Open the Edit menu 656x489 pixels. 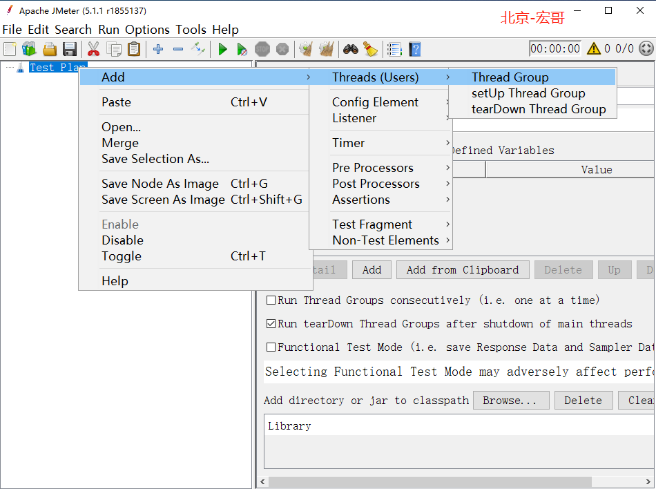pos(38,30)
